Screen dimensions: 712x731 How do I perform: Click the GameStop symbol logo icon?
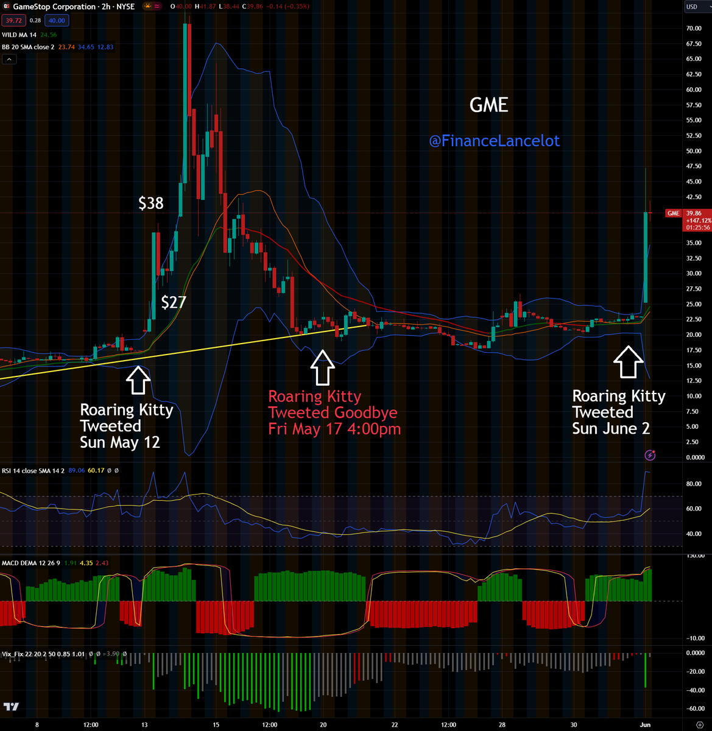7,7
